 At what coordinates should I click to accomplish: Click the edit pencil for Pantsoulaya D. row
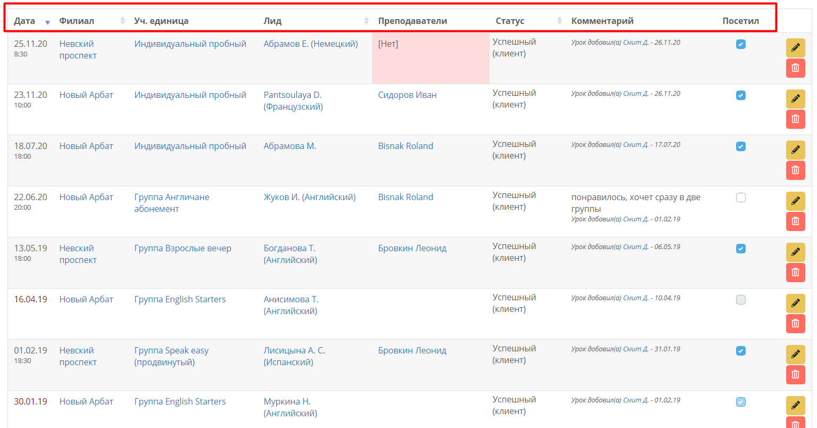(795, 99)
